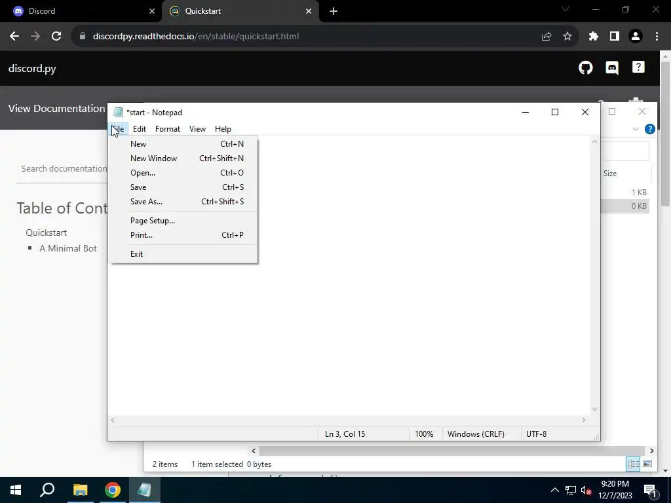
Task: Choose Save As... in File menu
Action: pos(183,202)
